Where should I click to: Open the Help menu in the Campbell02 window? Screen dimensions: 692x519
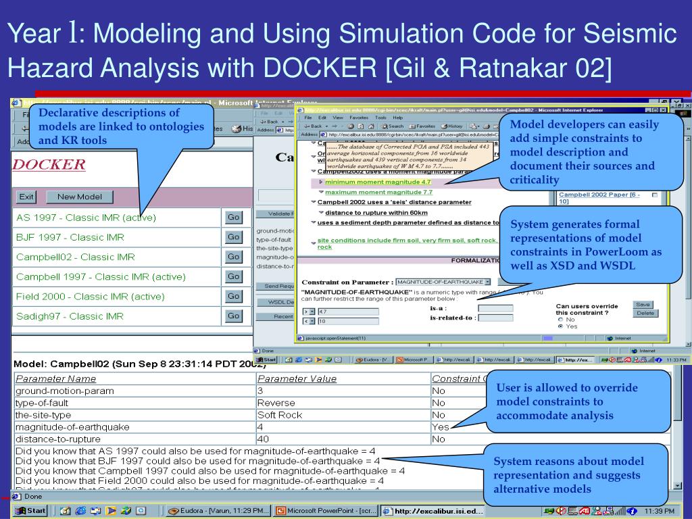pyautogui.click(x=397, y=118)
